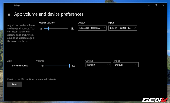The image size is (170, 103).
Task: Click the System sounds volume slider handle
Action: [69, 66]
